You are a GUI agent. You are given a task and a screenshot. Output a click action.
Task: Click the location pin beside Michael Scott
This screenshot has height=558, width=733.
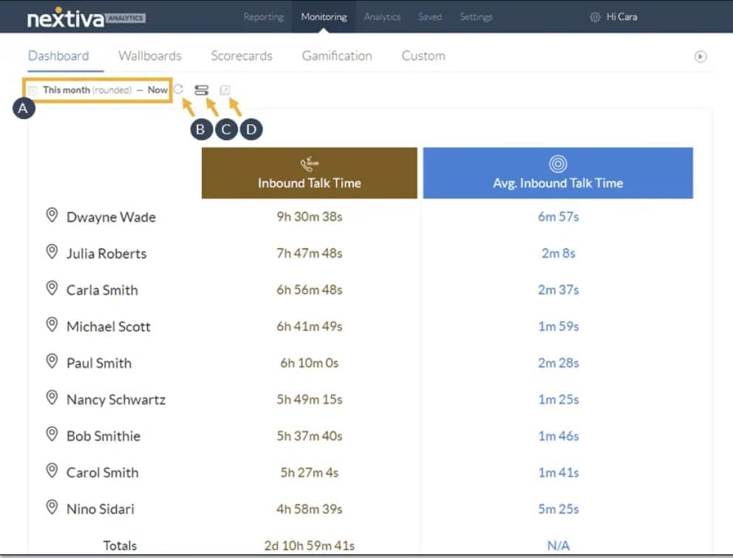tap(52, 324)
